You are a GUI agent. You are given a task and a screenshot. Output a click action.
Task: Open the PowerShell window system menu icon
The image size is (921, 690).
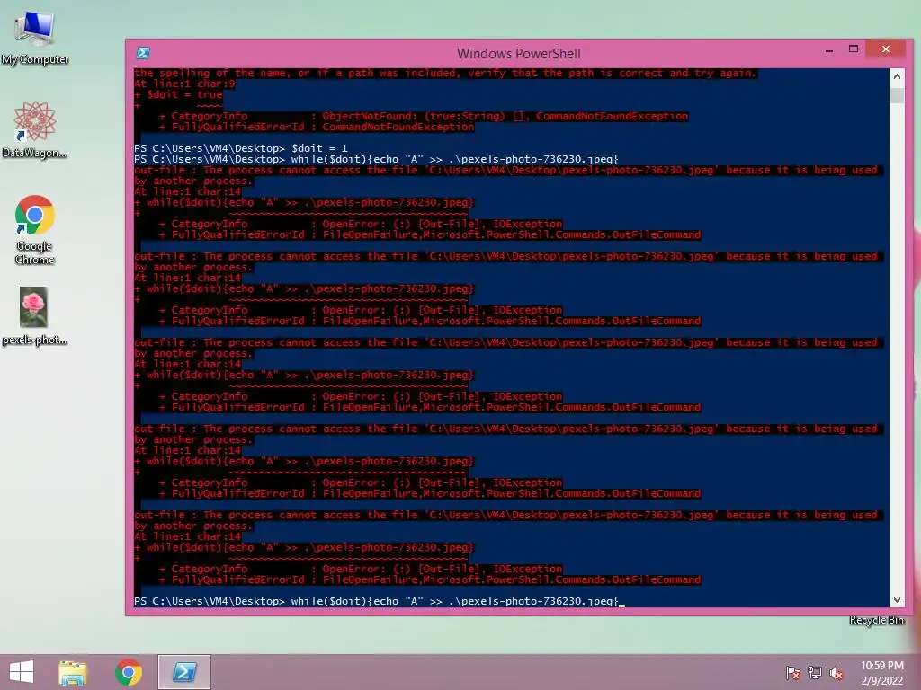point(143,53)
